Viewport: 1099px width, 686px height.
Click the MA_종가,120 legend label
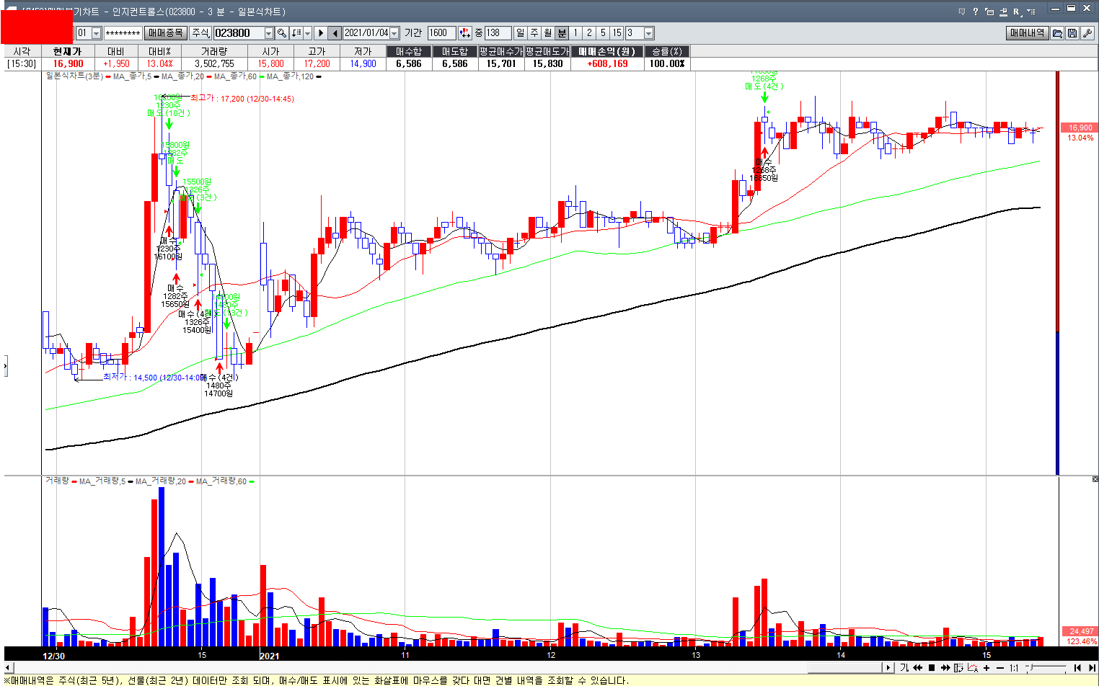[290, 76]
